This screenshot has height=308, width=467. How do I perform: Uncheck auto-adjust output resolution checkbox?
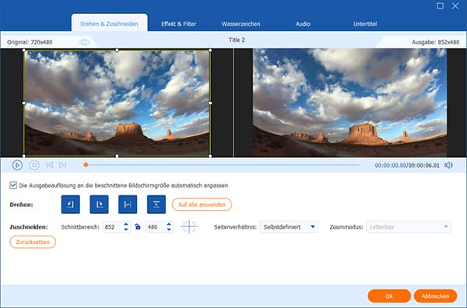tap(13, 185)
